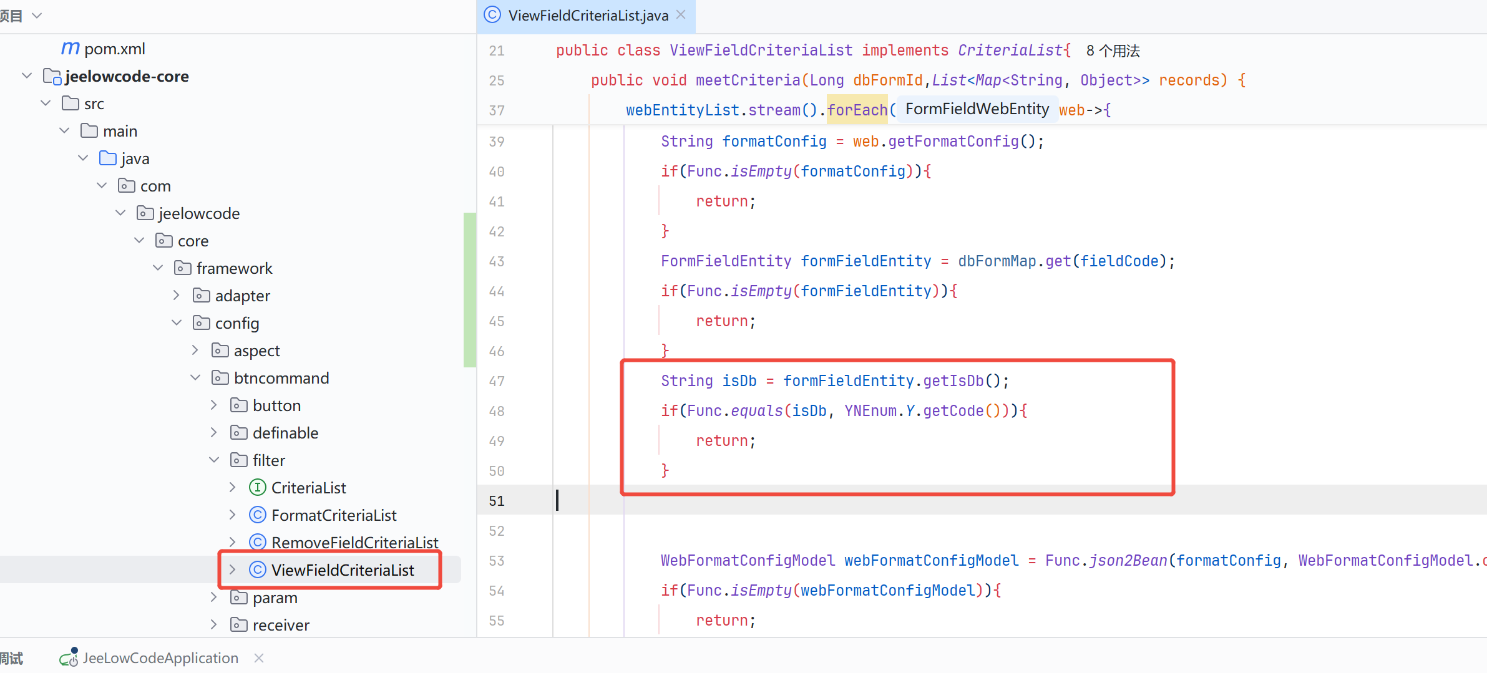Expand the receiver package
This screenshot has height=673, width=1487.
tap(214, 625)
